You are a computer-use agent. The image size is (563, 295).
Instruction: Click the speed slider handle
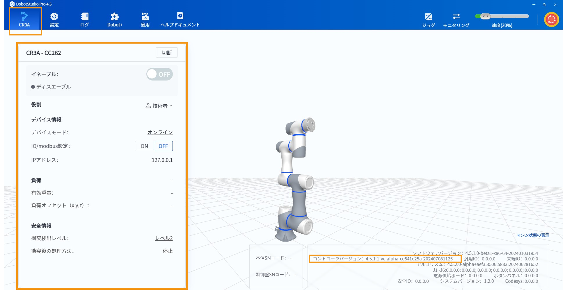[485, 16]
